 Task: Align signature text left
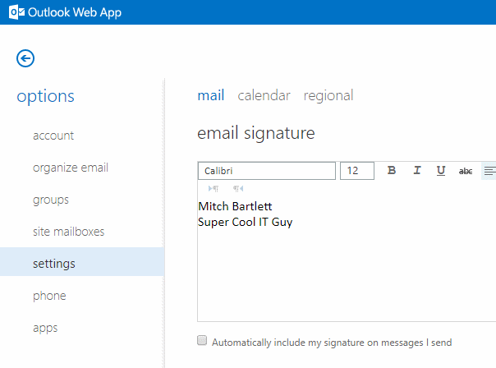[x=489, y=171]
